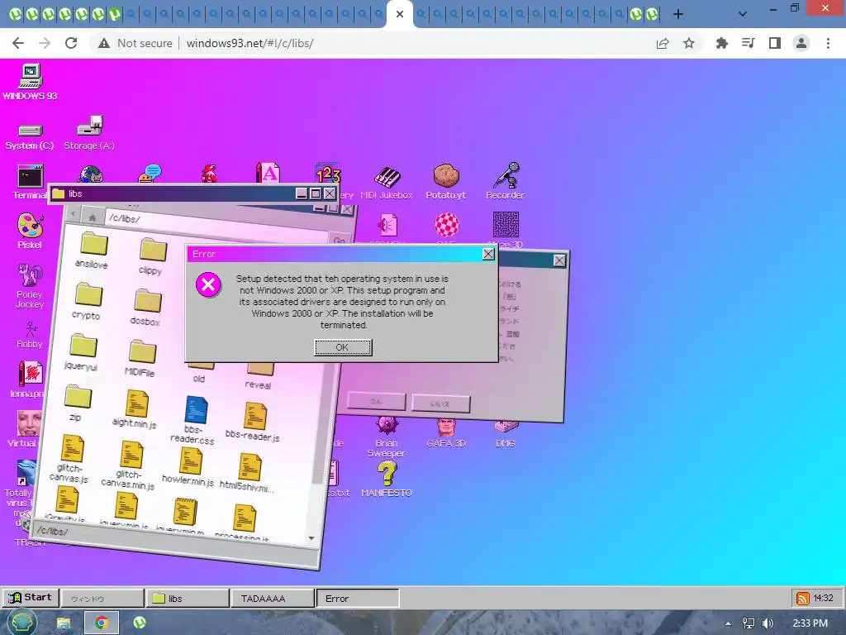Maximize the libs window
The width and height of the screenshot is (846, 635).
tap(316, 193)
